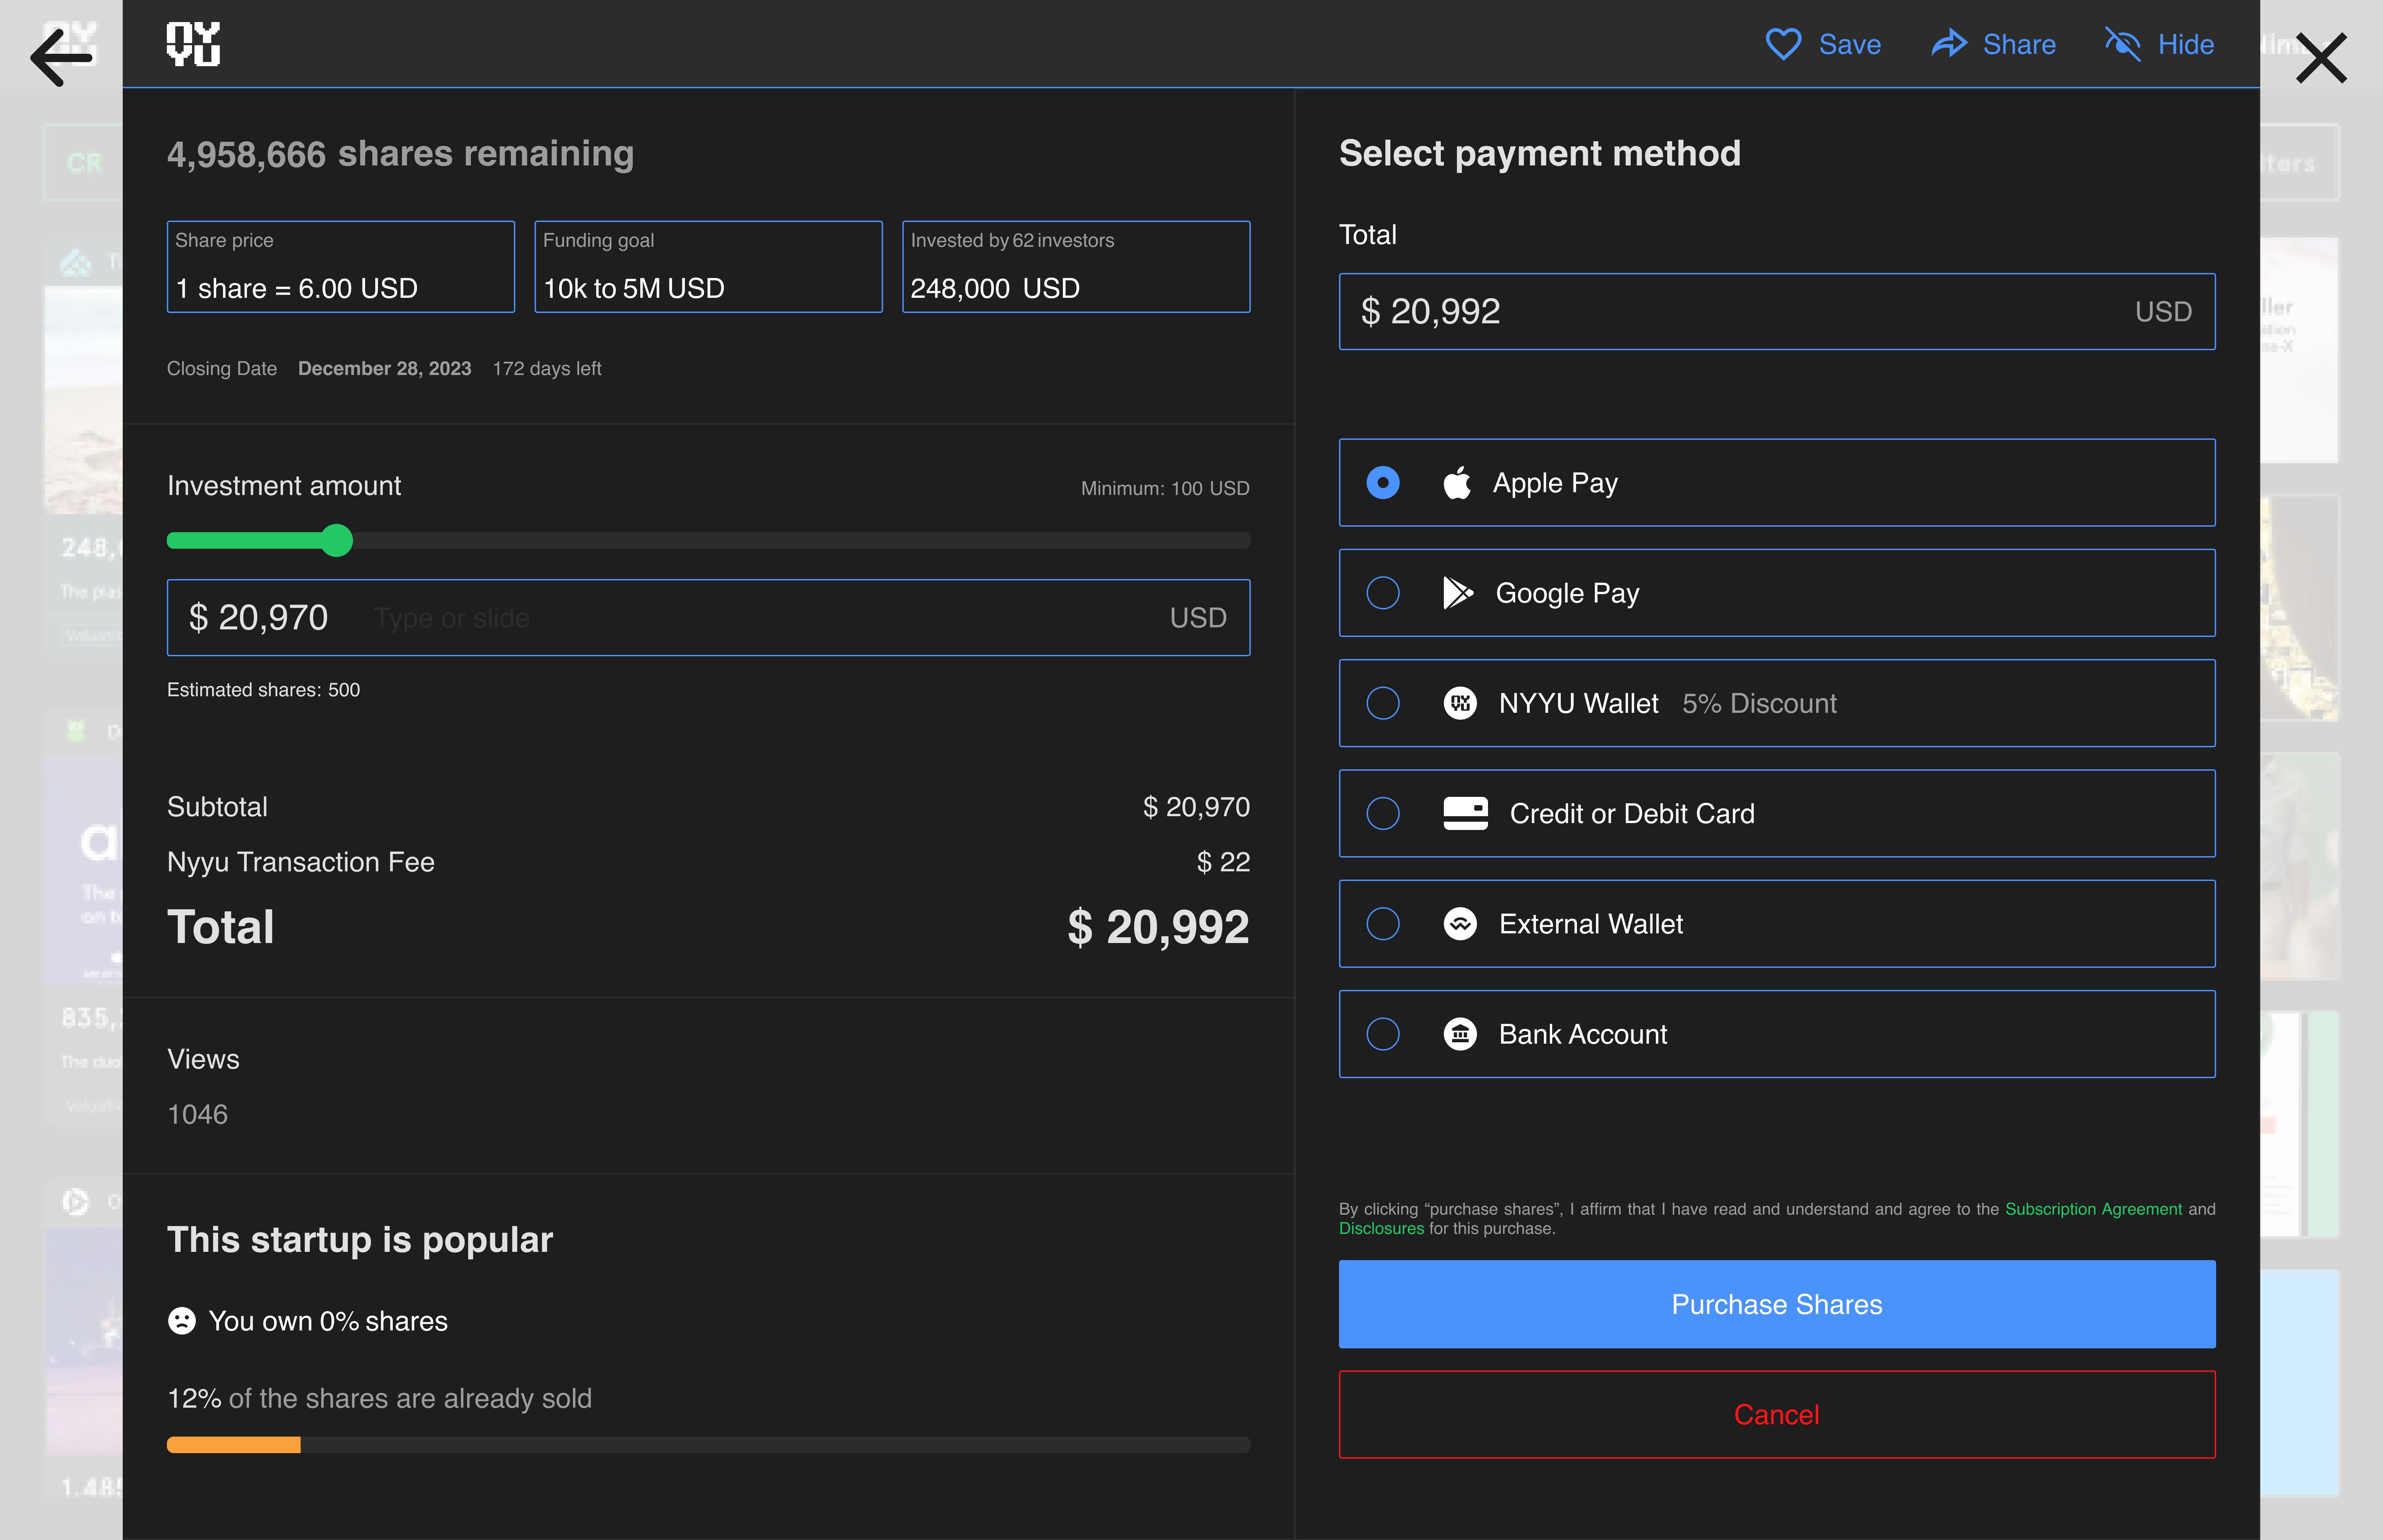2383x1540 pixels.
Task: Click the investment amount slider handle
Action: 337,540
